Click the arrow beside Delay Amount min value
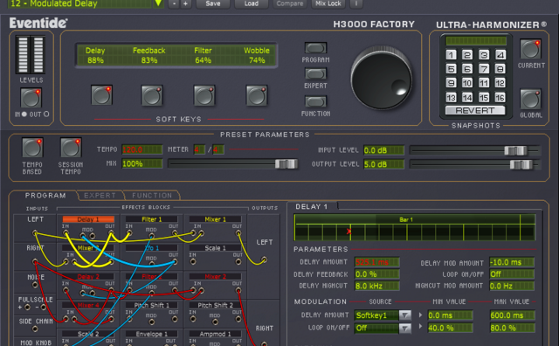The height and width of the screenshot is (346, 559). click(421, 315)
